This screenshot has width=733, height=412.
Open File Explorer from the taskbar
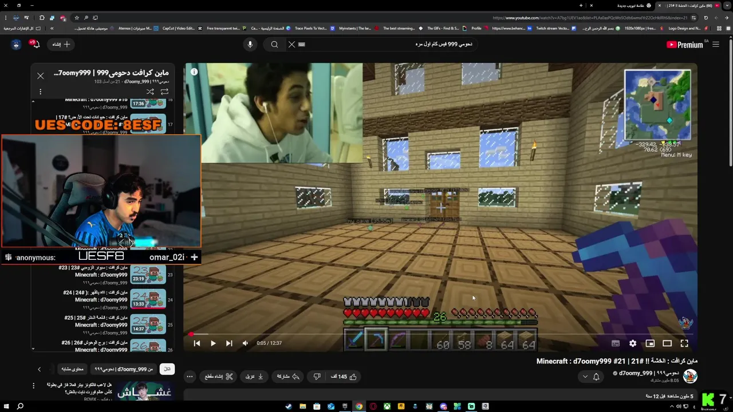(302, 406)
